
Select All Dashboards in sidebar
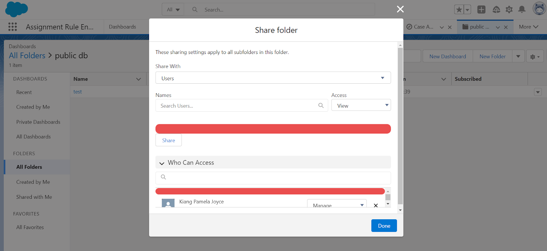point(34,137)
